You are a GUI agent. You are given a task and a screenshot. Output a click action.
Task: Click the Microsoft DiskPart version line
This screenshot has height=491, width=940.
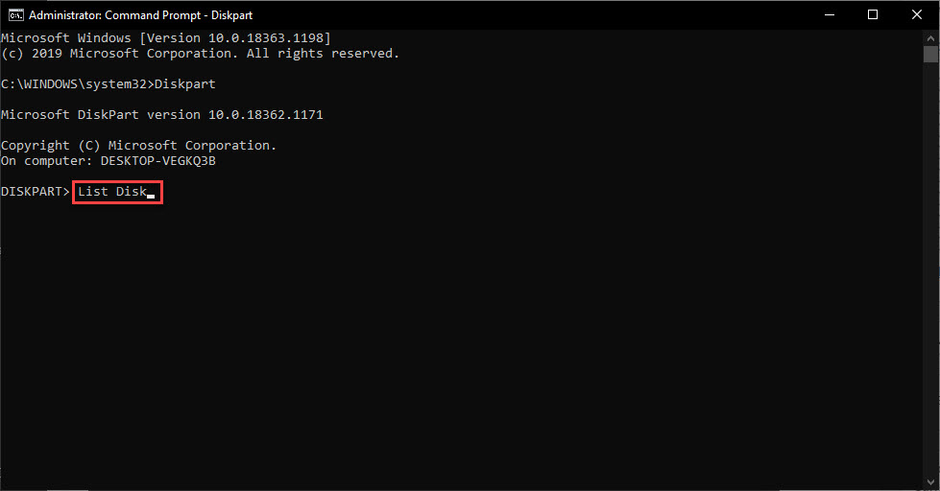point(162,115)
